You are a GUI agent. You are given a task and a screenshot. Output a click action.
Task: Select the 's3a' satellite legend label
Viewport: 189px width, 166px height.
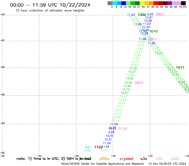[144, 159]
